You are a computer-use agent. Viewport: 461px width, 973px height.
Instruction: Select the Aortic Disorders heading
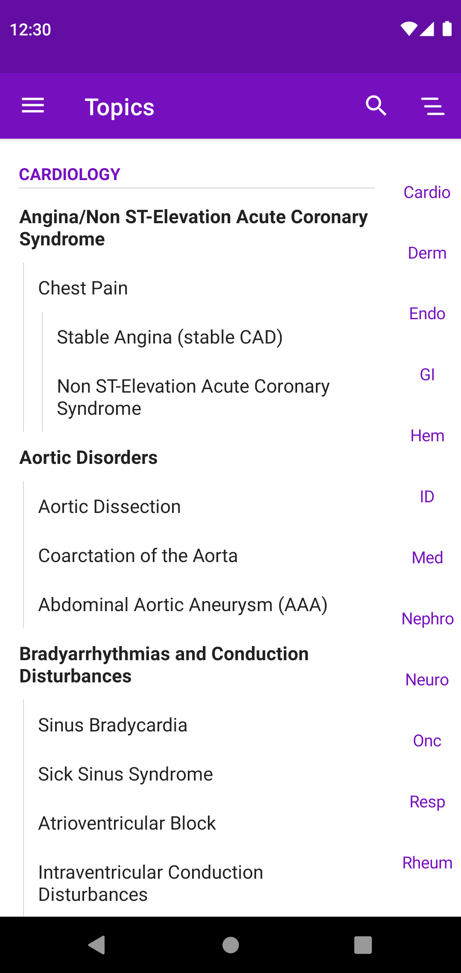[89, 457]
